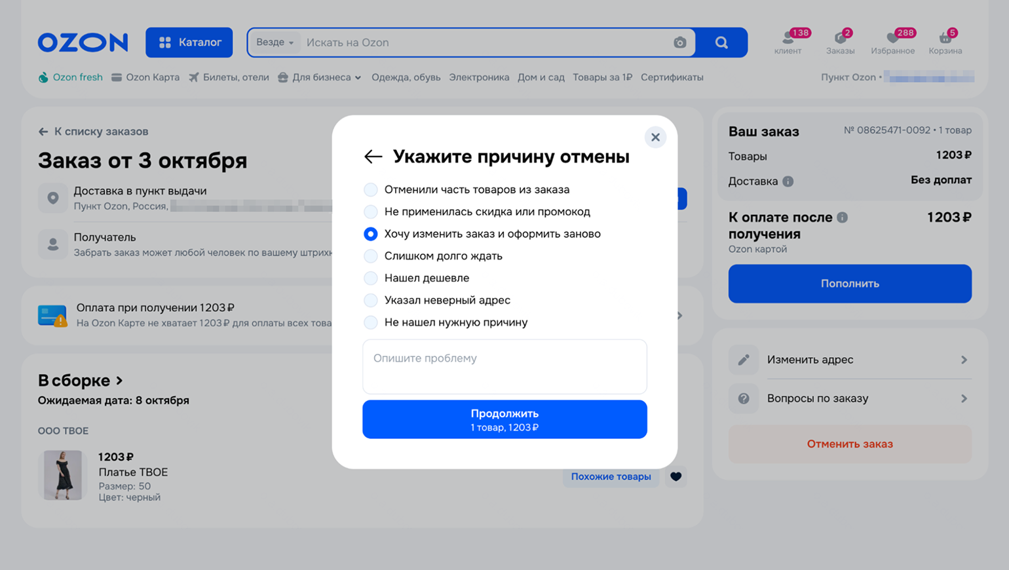Viewport: 1009px width, 570px height.
Task: Open the Каталог menu
Action: 189,43
